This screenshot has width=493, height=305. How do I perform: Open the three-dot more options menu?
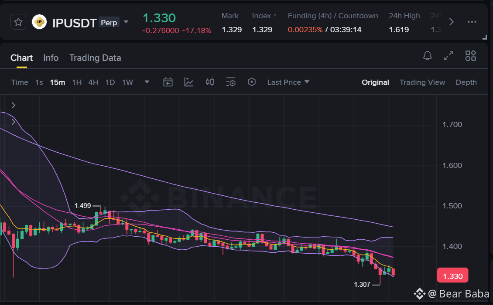(x=472, y=22)
